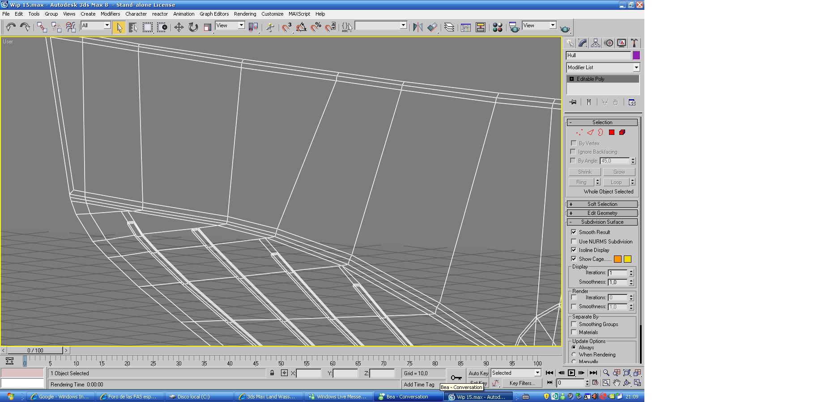
Task: Check Smoothing Groups under Separate By
Action: (574, 324)
